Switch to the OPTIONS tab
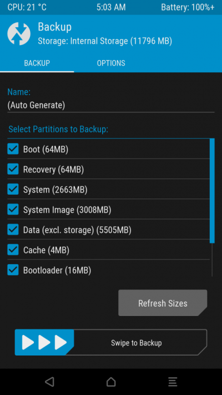 pyautogui.click(x=111, y=63)
